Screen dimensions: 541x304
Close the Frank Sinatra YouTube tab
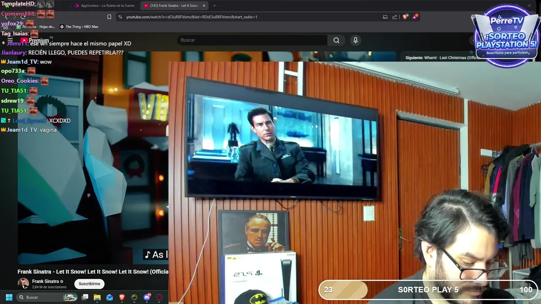(x=204, y=5)
